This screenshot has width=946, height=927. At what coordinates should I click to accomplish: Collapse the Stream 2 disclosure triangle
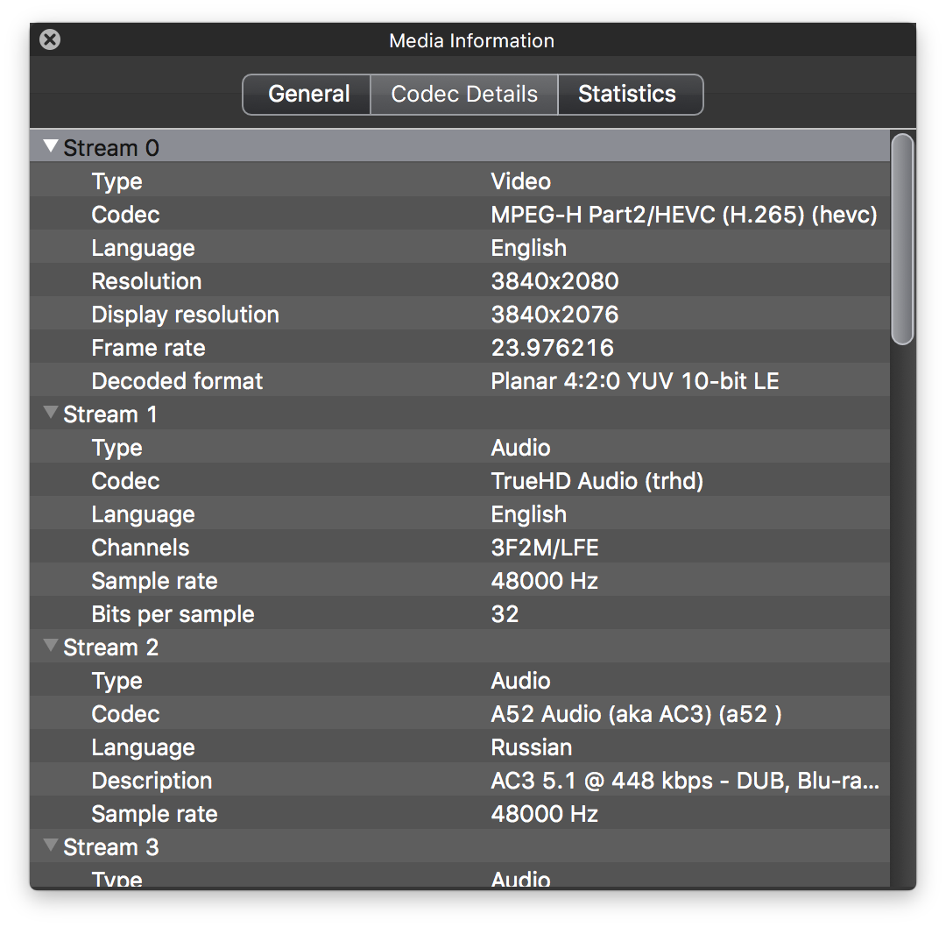click(x=51, y=647)
